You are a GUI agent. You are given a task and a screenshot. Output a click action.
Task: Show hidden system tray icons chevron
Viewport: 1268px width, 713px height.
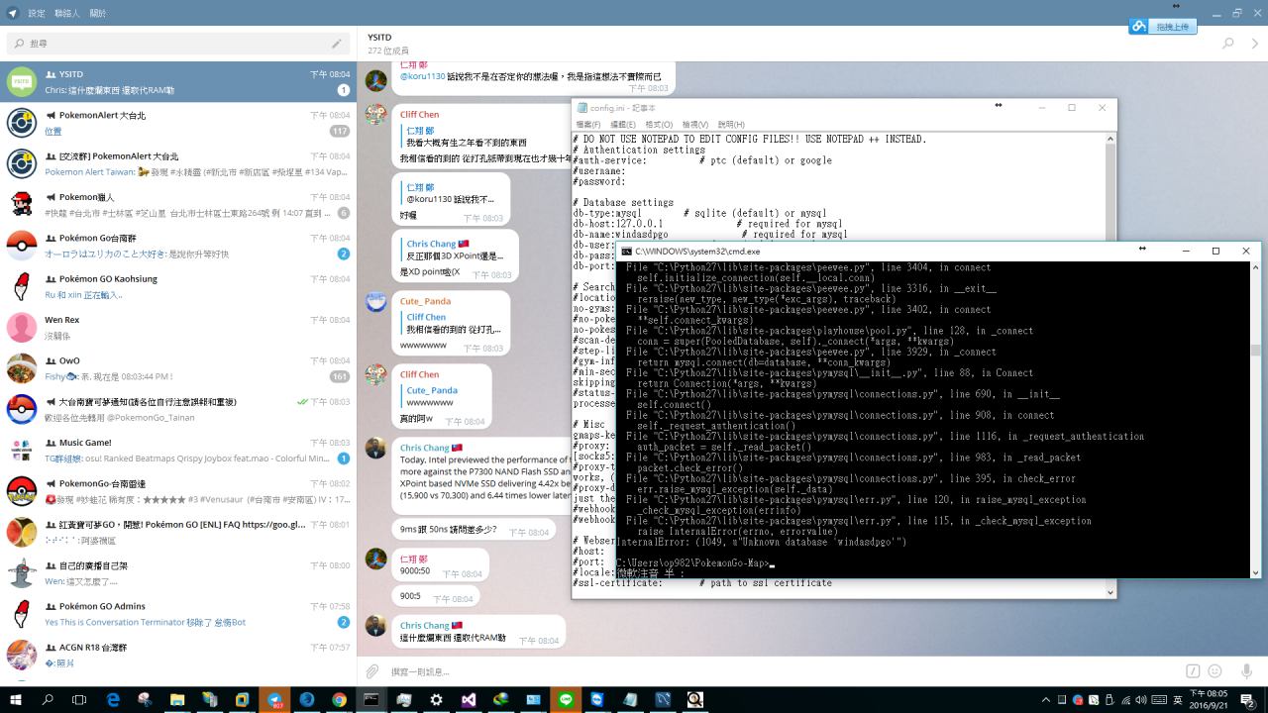tap(1046, 700)
